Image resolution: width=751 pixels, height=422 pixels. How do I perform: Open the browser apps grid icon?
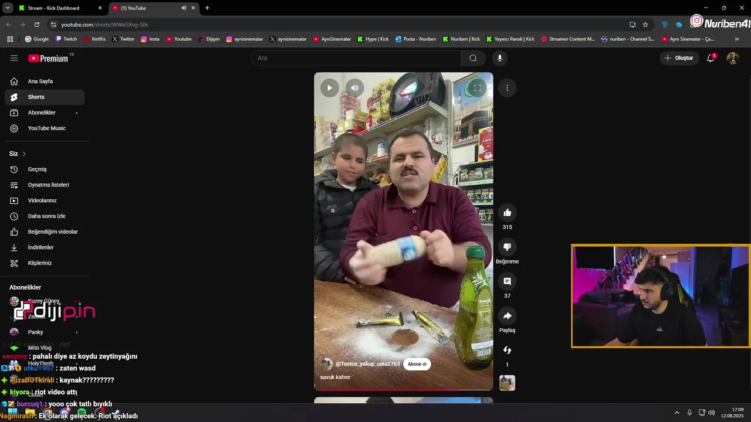10,39
